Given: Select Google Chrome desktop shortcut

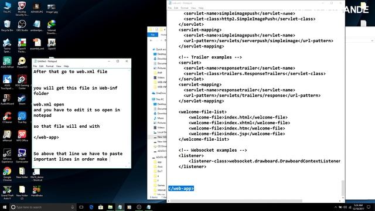Looking at the screenshot, I should [7, 174].
